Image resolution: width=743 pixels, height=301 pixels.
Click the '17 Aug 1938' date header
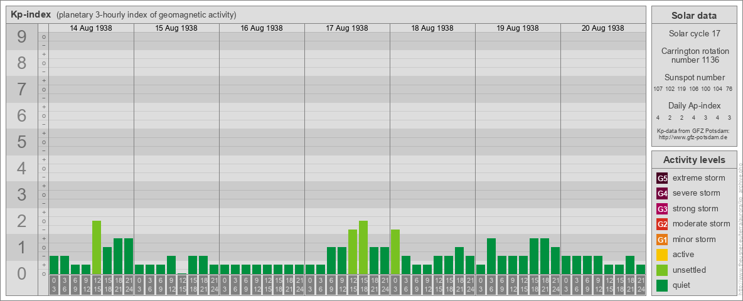(x=347, y=28)
